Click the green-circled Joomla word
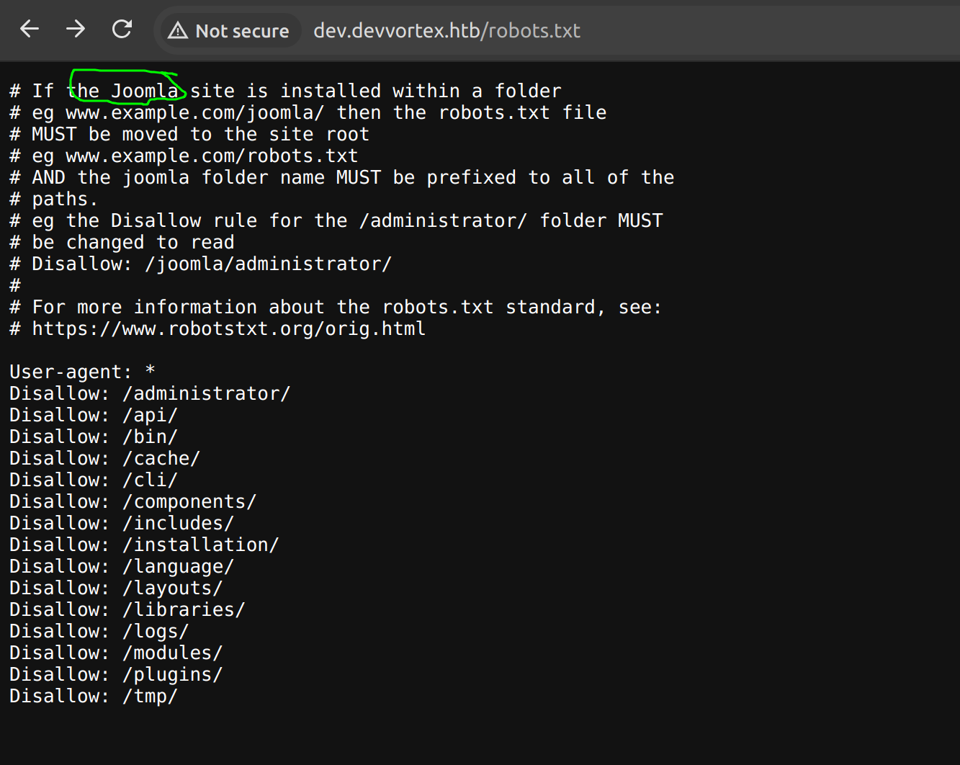 coord(144,91)
